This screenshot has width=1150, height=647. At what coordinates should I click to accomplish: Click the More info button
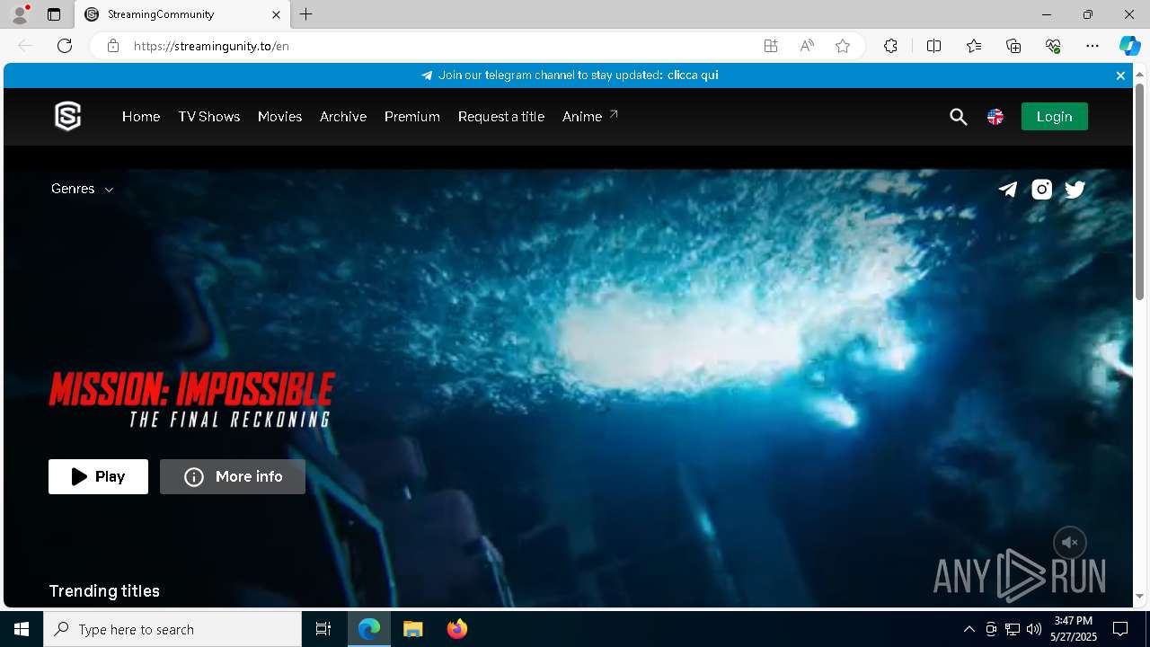pyautogui.click(x=233, y=477)
